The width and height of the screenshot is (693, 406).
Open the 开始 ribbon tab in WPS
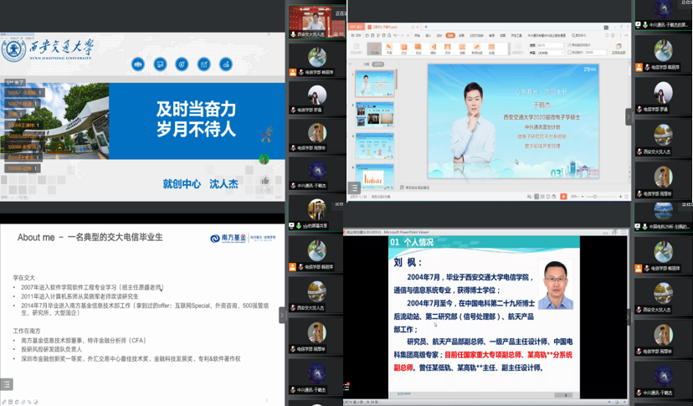[416, 35]
